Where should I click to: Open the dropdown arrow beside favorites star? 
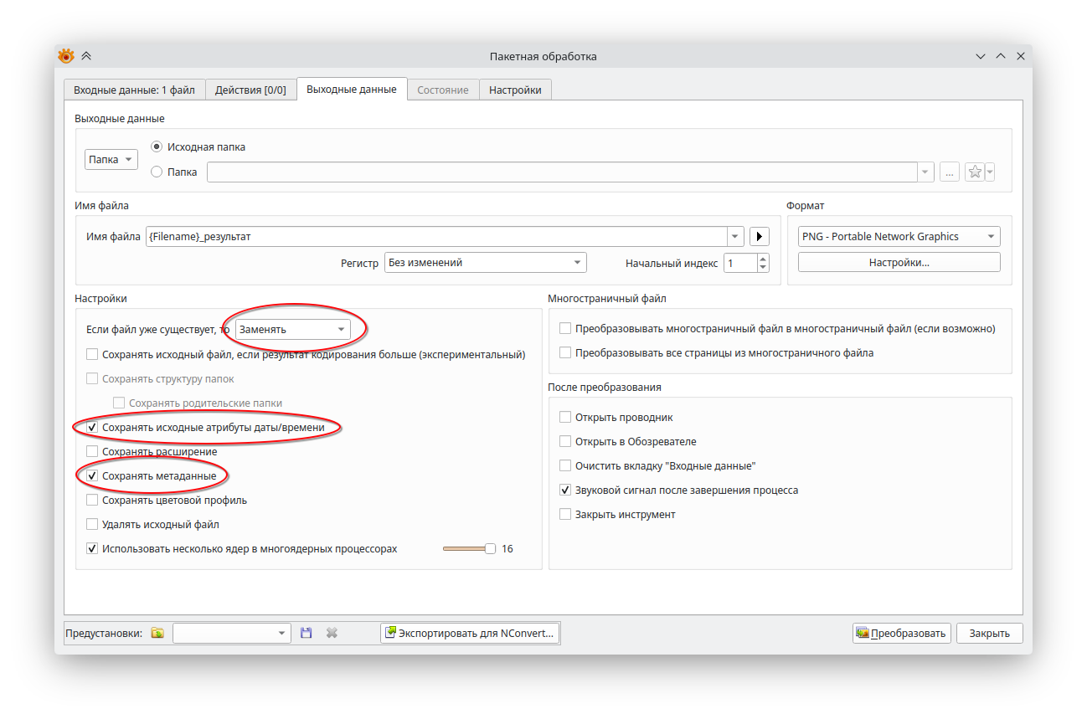coord(990,172)
